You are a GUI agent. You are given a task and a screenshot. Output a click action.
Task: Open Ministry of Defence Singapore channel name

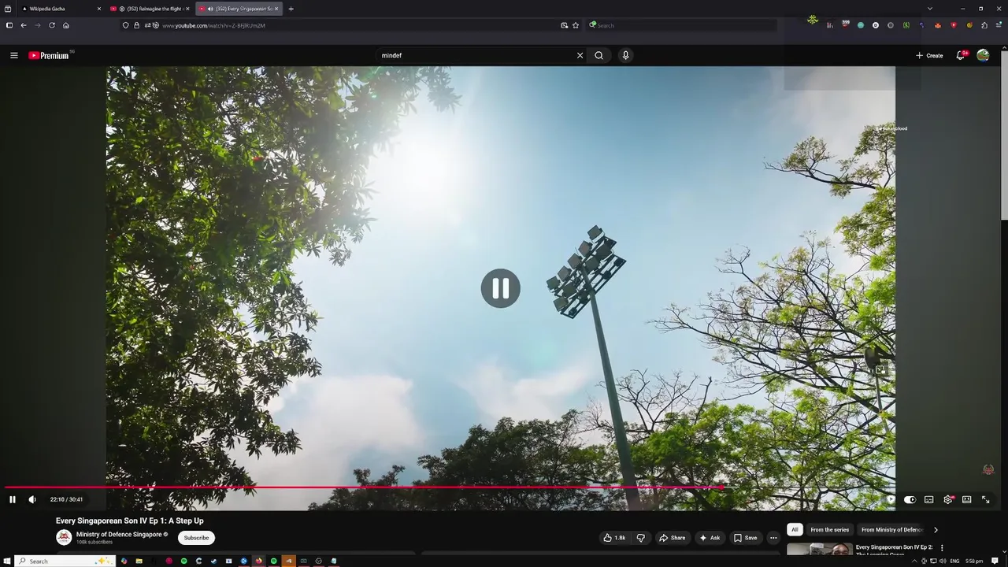pyautogui.click(x=119, y=535)
